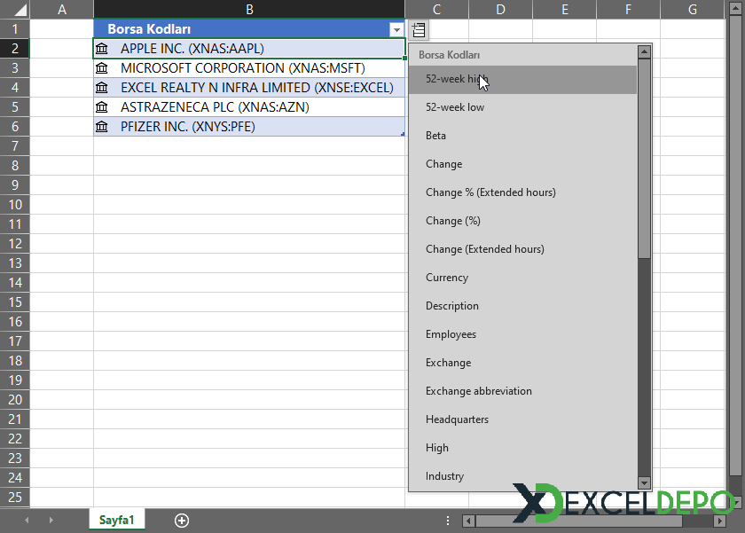Choose 52-week low from the field list
745x533 pixels.
click(522, 107)
